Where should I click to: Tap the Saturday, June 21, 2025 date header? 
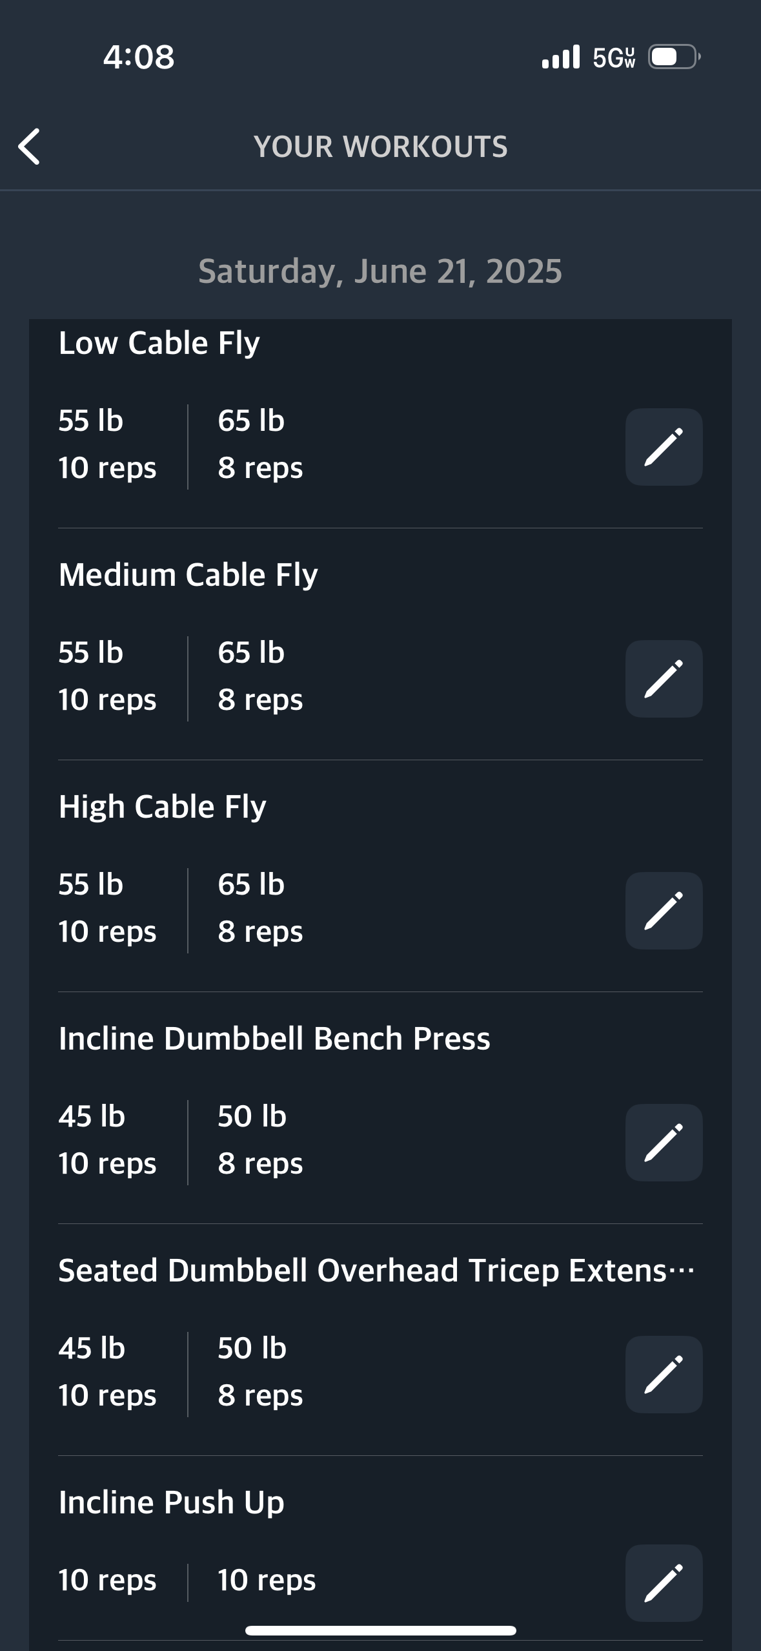click(x=380, y=271)
